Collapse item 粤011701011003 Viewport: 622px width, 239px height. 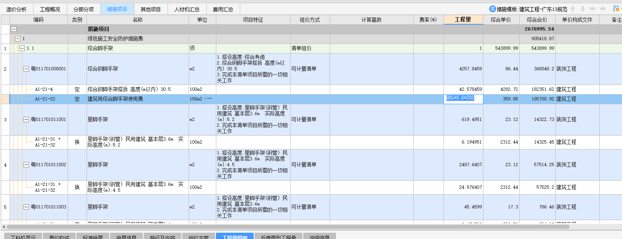pyautogui.click(x=26, y=207)
